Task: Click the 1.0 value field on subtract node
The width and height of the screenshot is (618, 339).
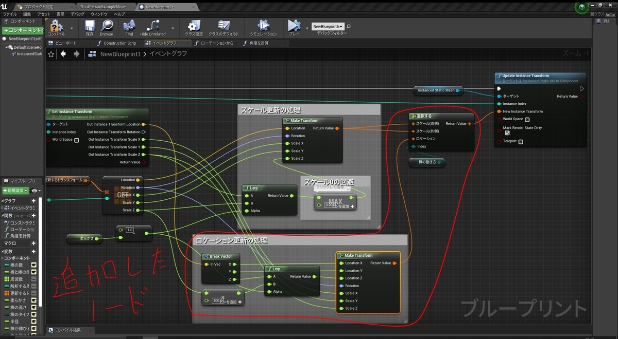Action: pos(130,230)
